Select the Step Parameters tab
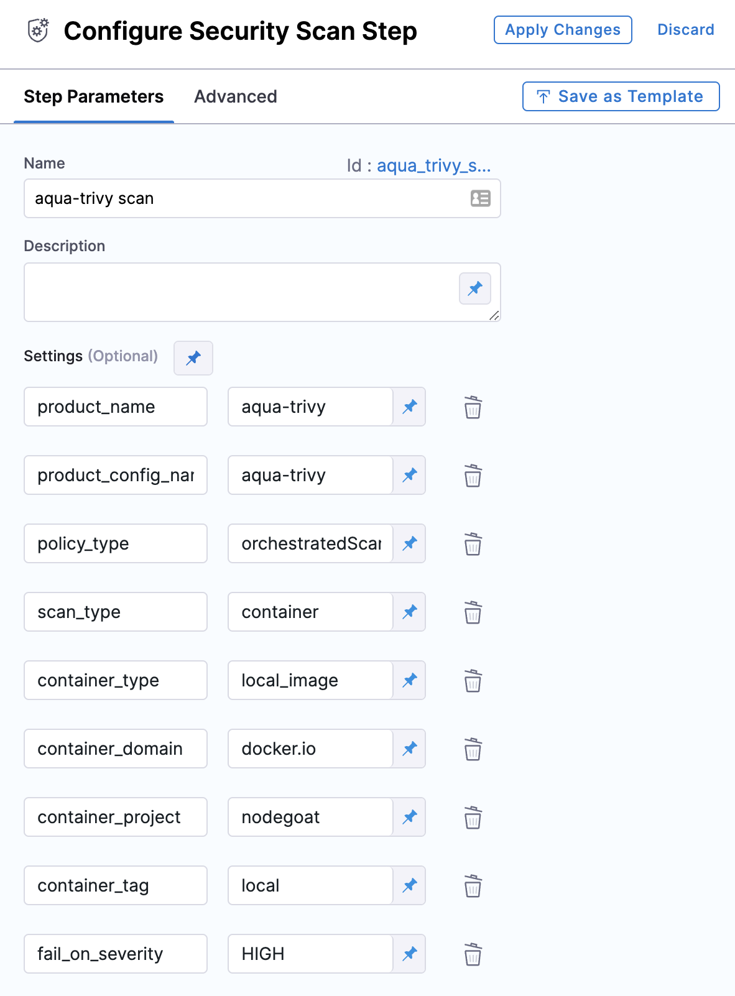The height and width of the screenshot is (996, 735). 94,96
